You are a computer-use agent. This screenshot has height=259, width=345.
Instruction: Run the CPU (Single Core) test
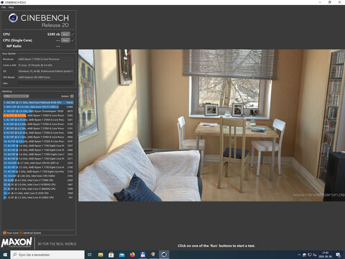[65, 40]
